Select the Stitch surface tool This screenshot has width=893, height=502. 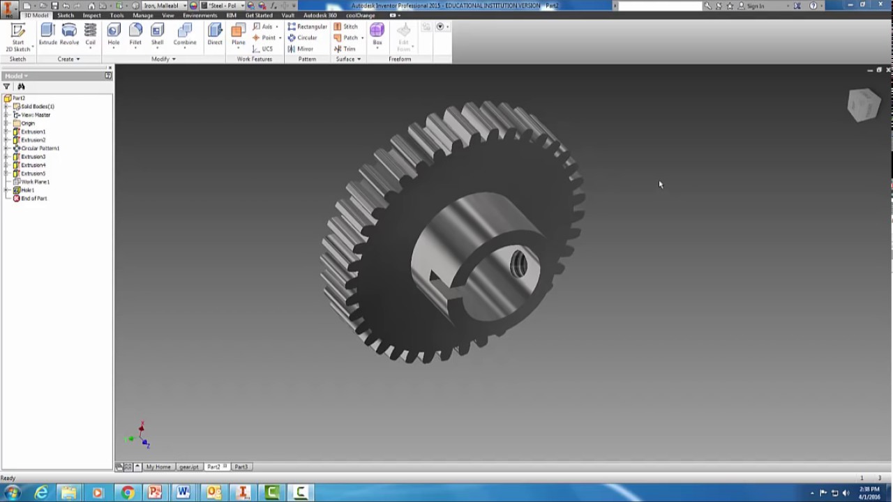click(x=346, y=26)
